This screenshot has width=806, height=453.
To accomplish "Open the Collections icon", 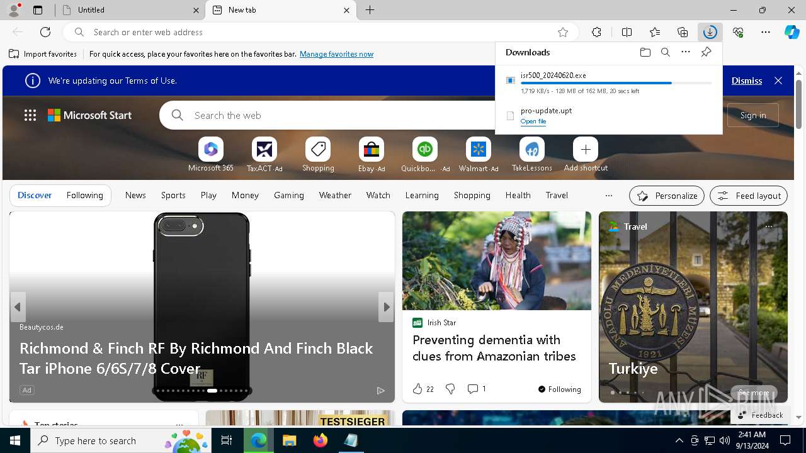I will pyautogui.click(x=683, y=32).
